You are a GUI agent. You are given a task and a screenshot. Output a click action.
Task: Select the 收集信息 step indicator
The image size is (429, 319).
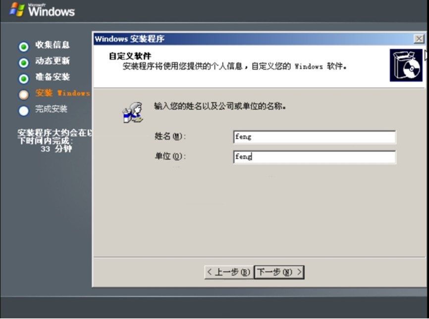[24, 47]
